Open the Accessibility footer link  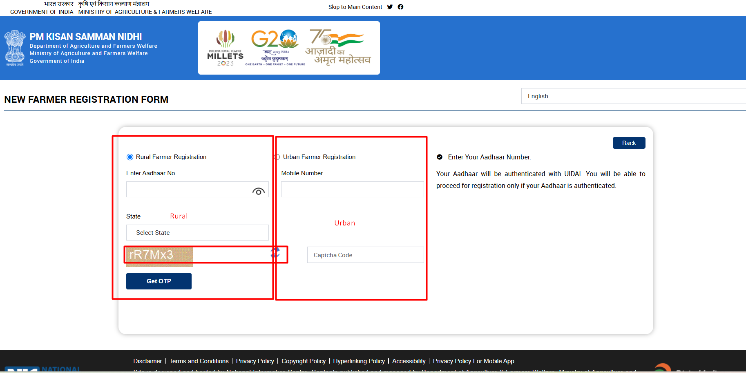click(409, 361)
